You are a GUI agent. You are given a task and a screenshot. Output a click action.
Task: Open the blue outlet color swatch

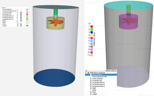pyautogui.click(x=27, y=26)
